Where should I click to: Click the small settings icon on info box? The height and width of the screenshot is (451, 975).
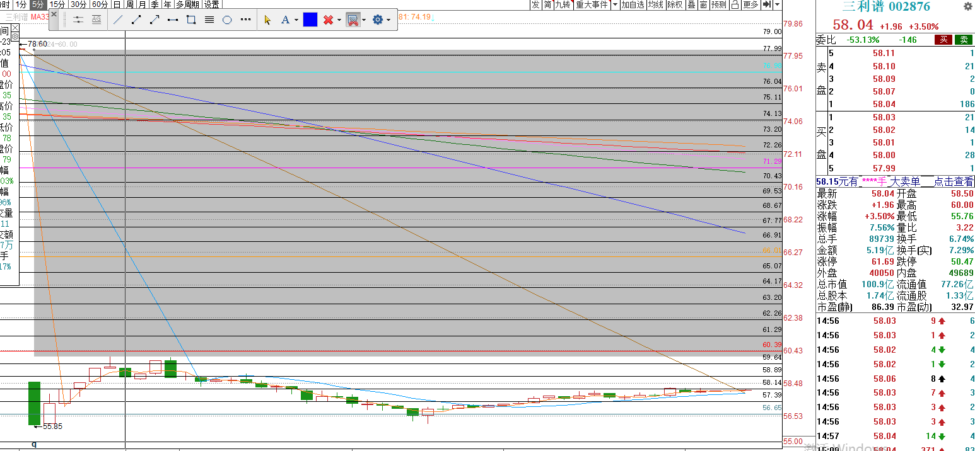(x=15, y=37)
